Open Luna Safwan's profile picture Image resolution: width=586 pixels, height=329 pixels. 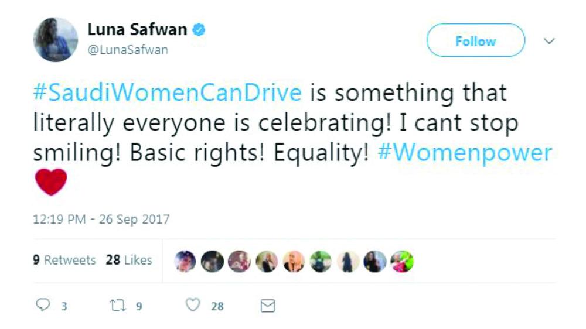56,39
